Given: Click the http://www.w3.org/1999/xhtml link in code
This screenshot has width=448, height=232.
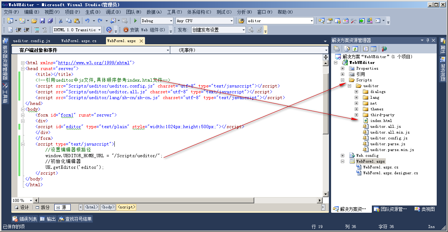Looking at the screenshot, I should [94, 63].
